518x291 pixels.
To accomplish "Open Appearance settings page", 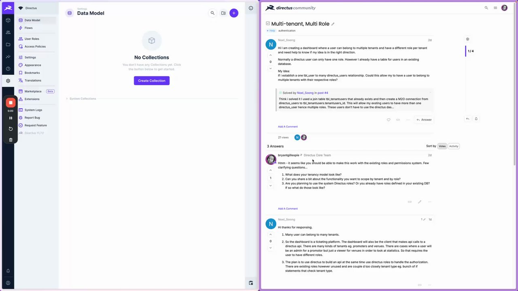I will pos(36,65).
